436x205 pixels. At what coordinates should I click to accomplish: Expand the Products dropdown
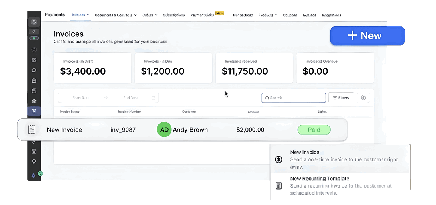coord(268,15)
